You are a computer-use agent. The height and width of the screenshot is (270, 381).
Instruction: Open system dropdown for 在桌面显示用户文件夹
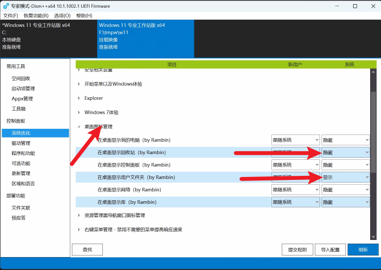(x=345, y=177)
